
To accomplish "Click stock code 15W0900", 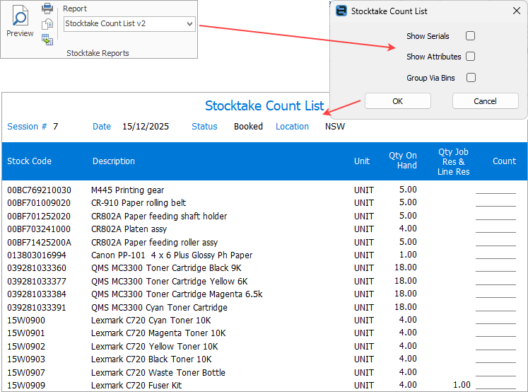I will 26,321.
